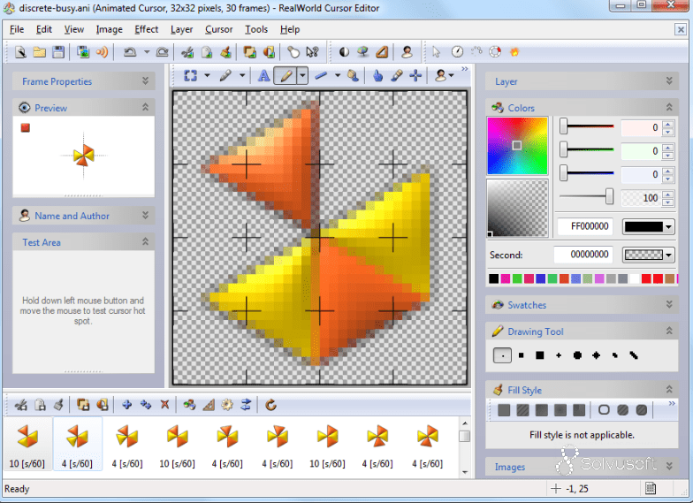Select the solid fill style square
The width and height of the screenshot is (693, 503).
pos(504,410)
